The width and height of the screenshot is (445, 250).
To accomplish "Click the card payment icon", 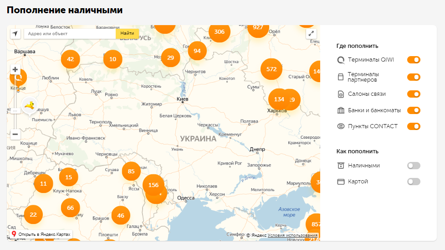I will pyautogui.click(x=341, y=182).
